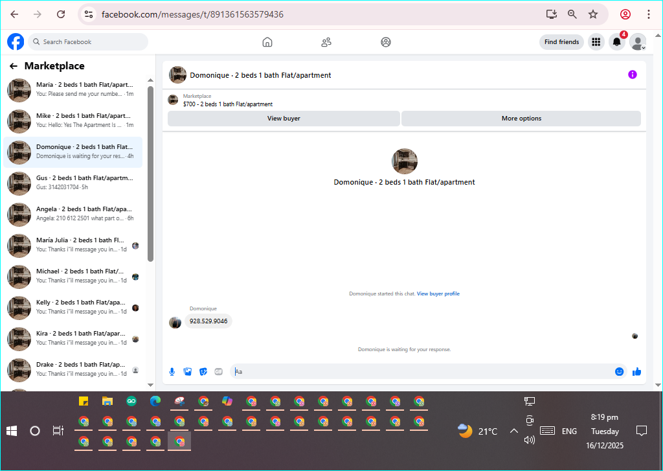Click the message input field
The height and width of the screenshot is (471, 663).
pyautogui.click(x=423, y=372)
